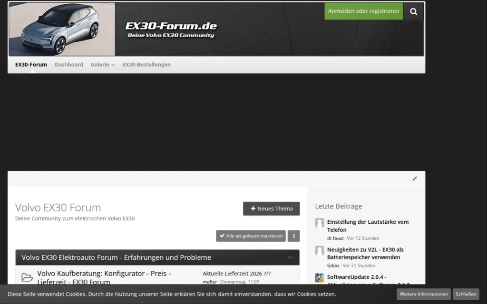Viewport: 487px width, 304px height.
Task: Open dr.faust's avatar in Letzte Beiträge
Action: pyautogui.click(x=319, y=223)
